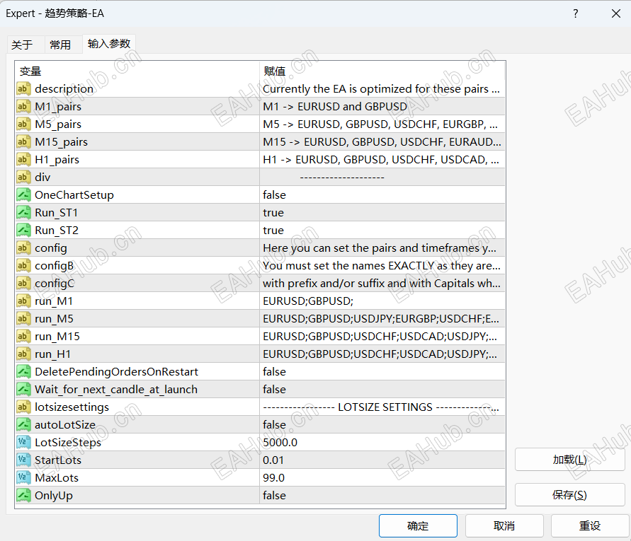The height and width of the screenshot is (541, 631).
Task: Click the numeric value icon beside LotSizeSteps
Action: pyautogui.click(x=23, y=443)
